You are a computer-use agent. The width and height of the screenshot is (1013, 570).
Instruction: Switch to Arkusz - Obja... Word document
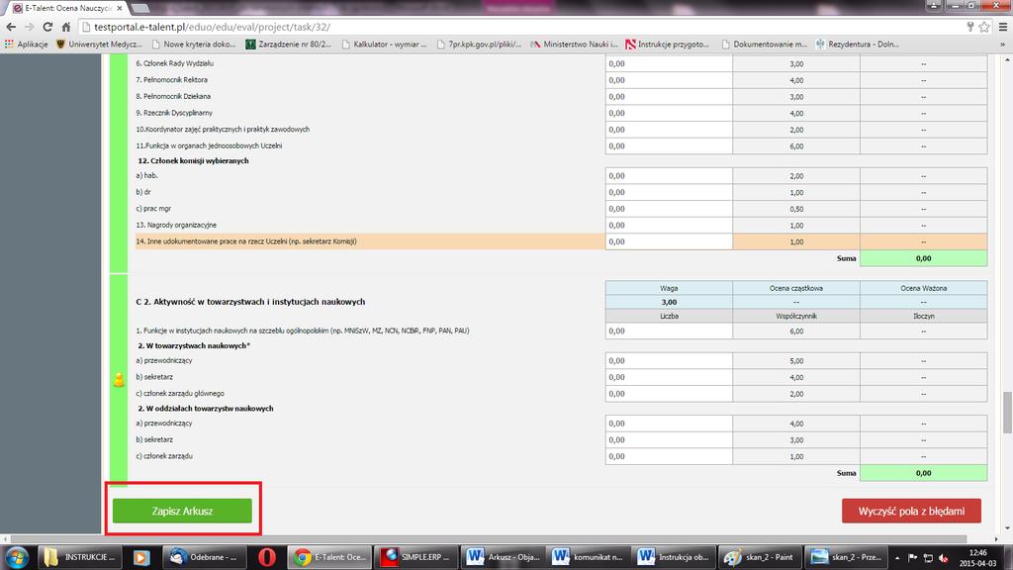point(502,557)
